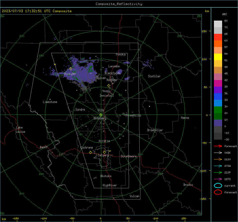Click the dBZ legend heading
The height and width of the screenshot is (222, 238).
click(x=224, y=14)
